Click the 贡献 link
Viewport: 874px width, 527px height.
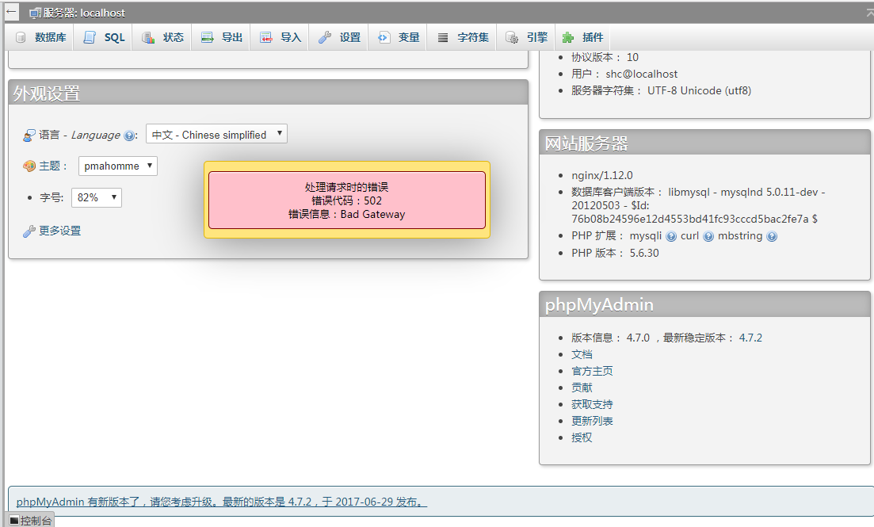click(x=582, y=388)
